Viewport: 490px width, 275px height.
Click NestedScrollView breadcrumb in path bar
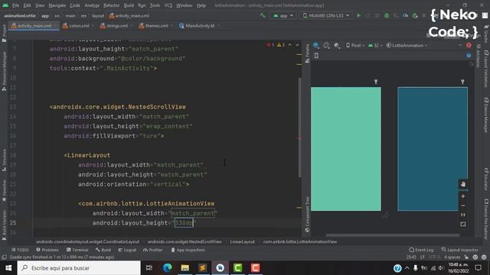pyautogui.click(x=185, y=241)
